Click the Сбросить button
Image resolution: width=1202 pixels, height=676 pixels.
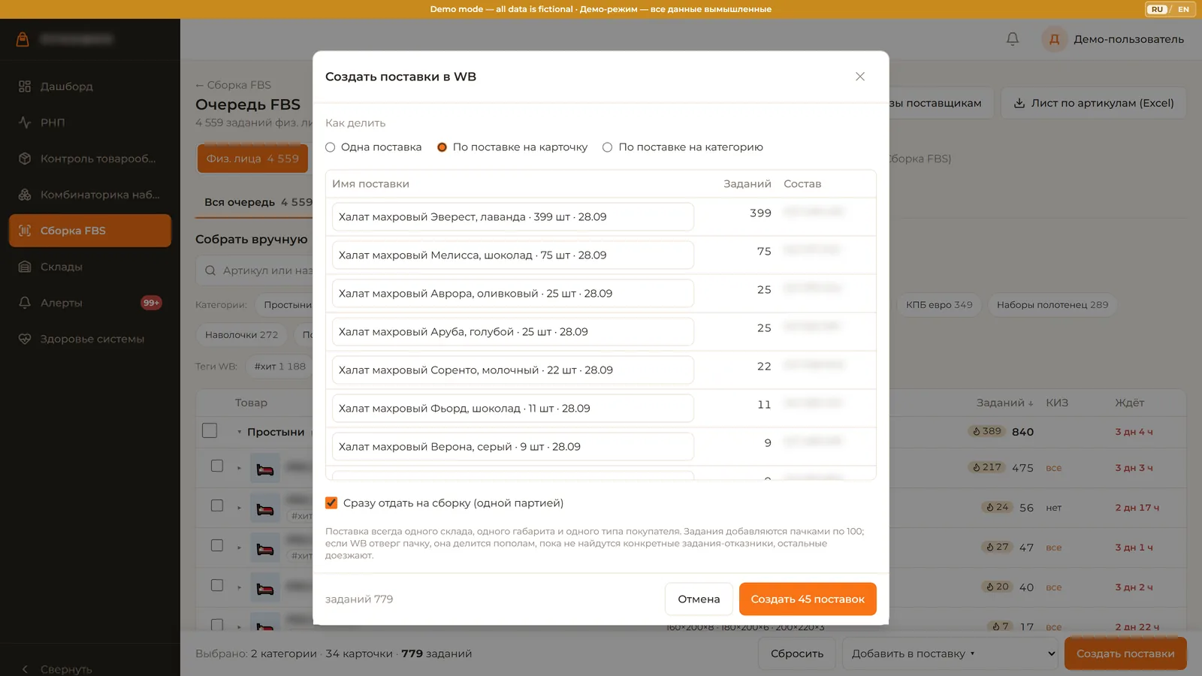(797, 653)
